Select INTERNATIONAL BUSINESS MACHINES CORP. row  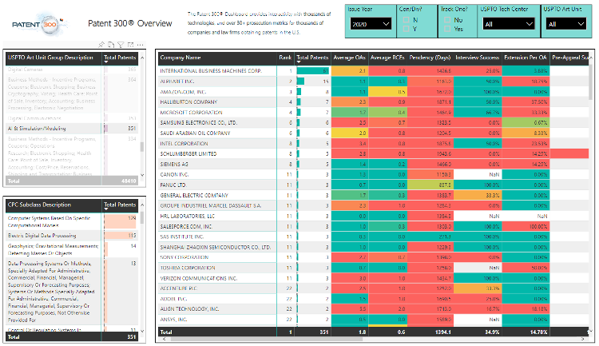[x=373, y=71]
